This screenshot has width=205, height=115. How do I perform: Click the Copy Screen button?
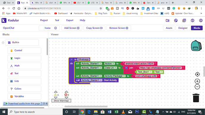94,28
